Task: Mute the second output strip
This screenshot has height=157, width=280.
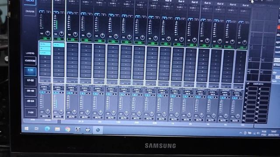Action: click(x=59, y=116)
